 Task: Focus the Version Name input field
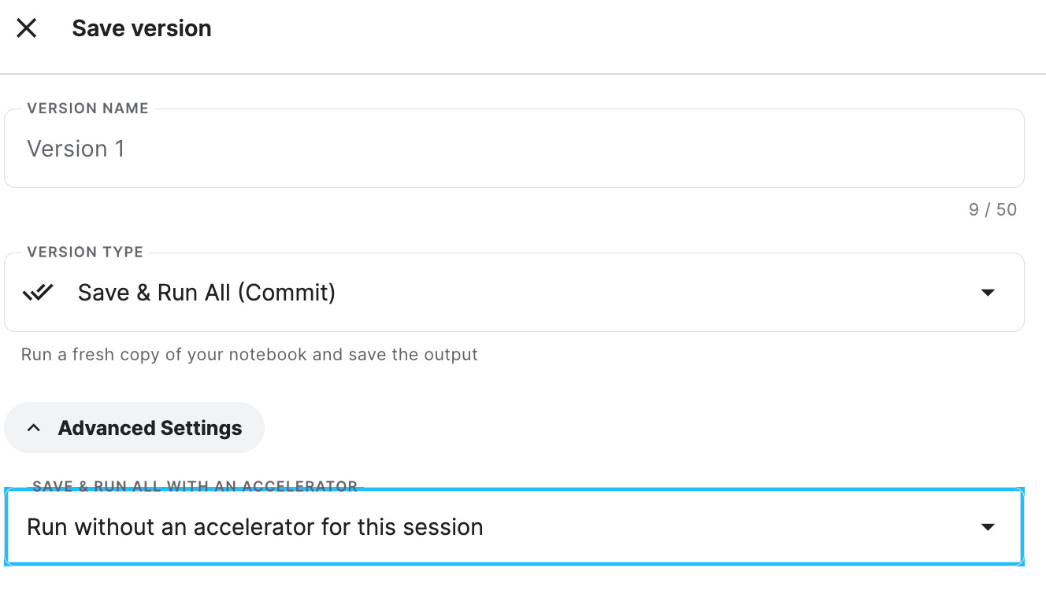click(x=514, y=148)
